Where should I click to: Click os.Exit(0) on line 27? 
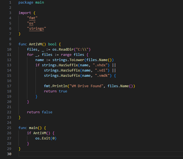pos(46,138)
